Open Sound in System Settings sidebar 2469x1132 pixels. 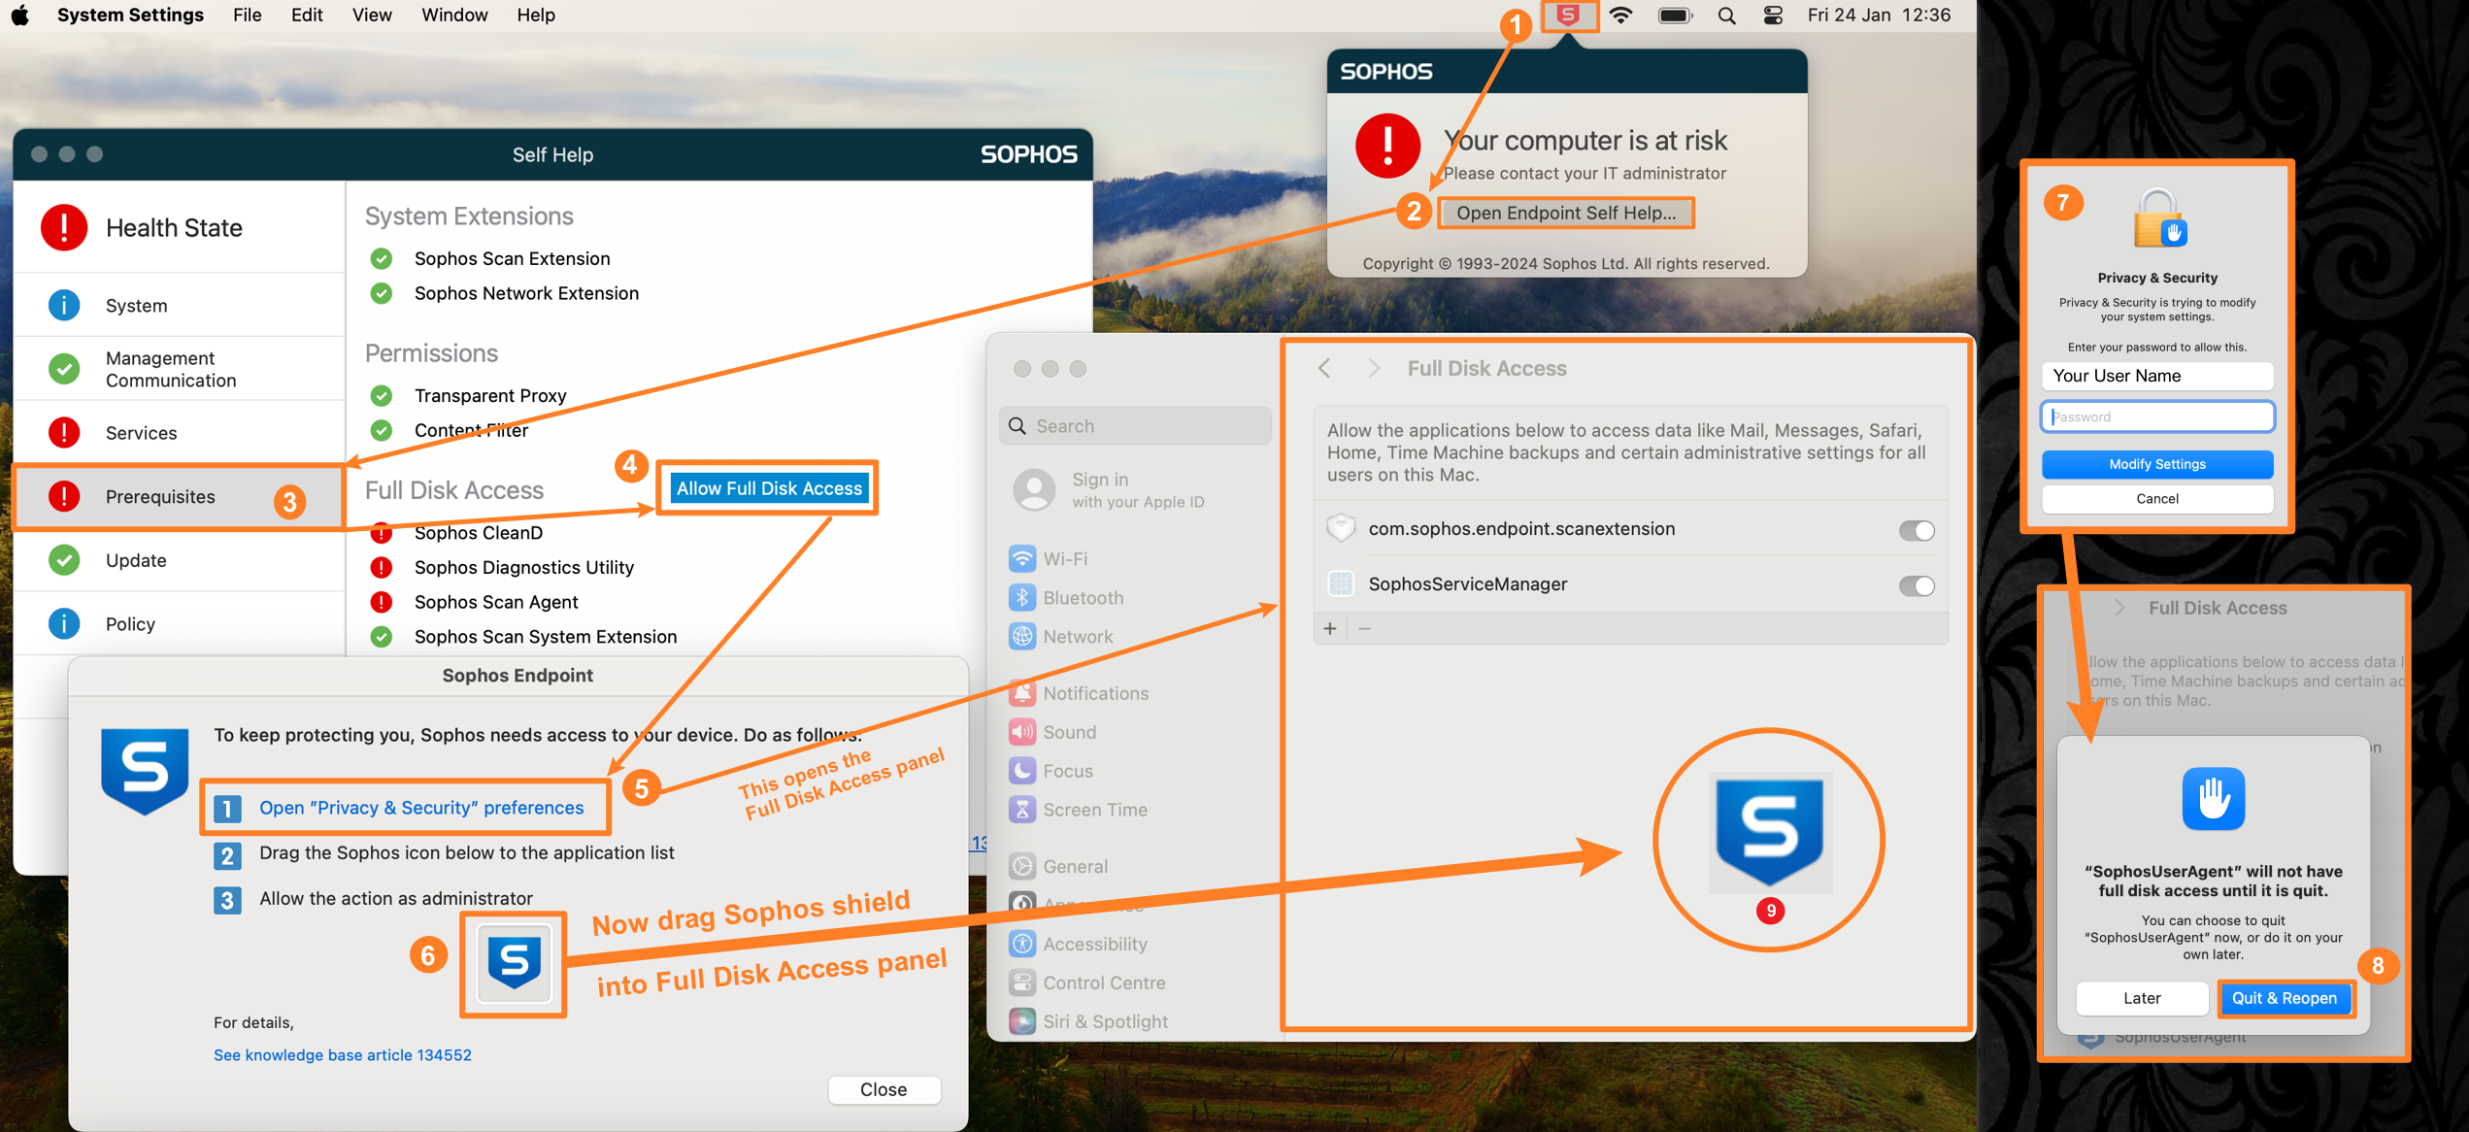tap(1052, 732)
